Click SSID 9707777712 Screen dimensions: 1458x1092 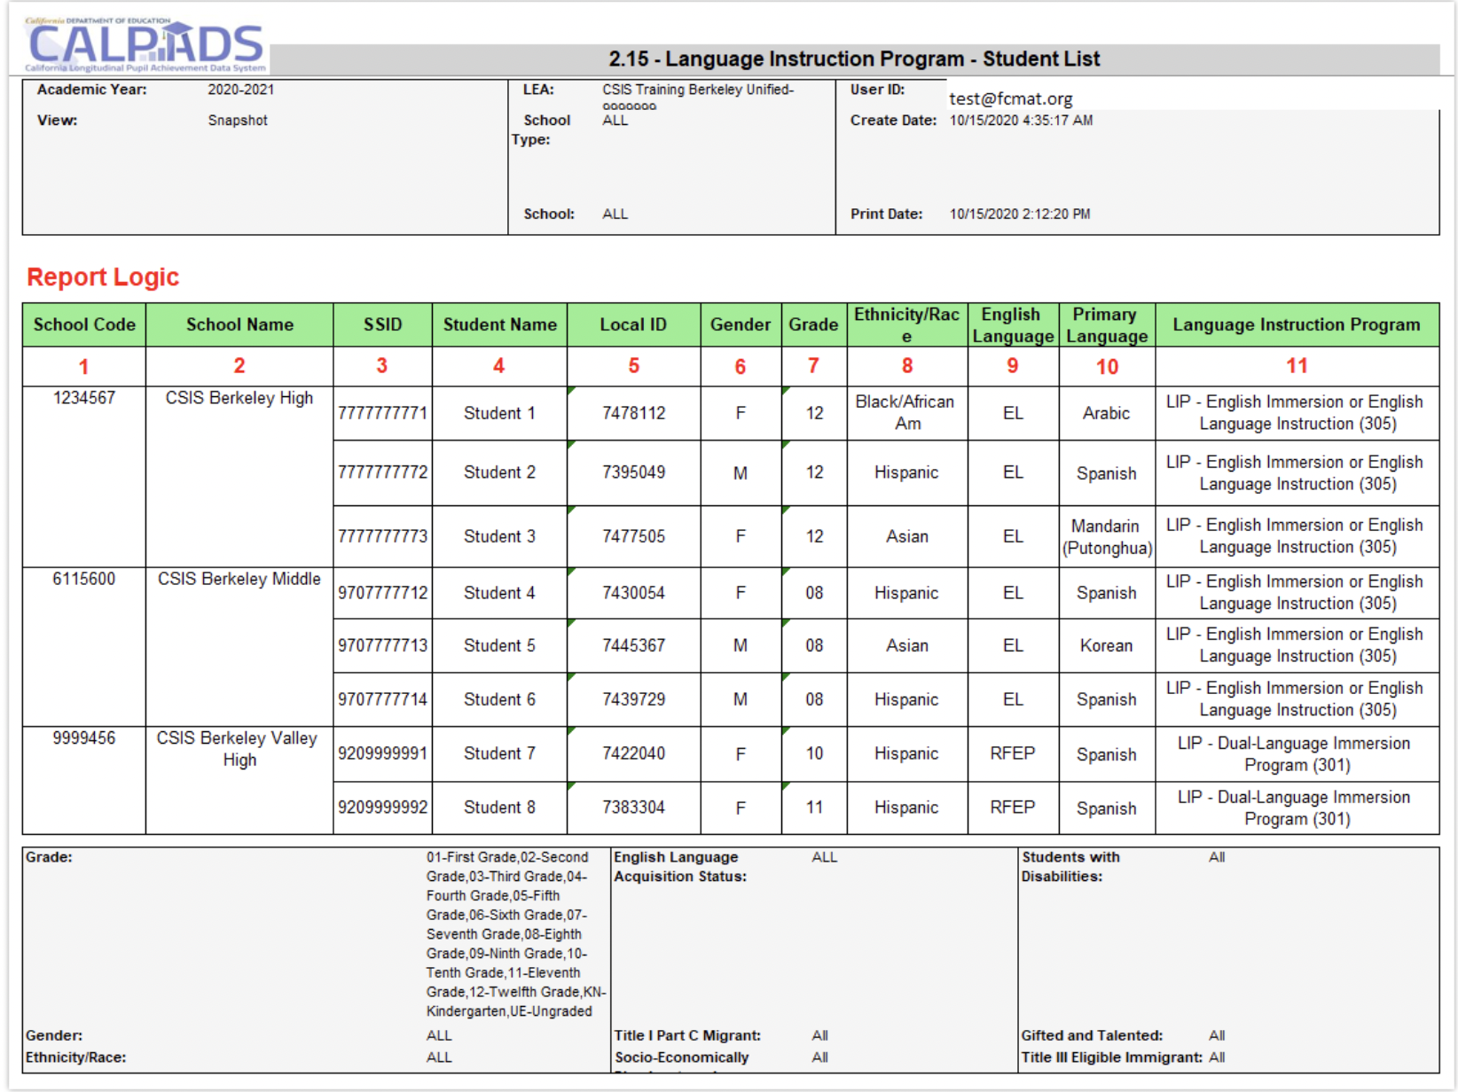point(382,593)
